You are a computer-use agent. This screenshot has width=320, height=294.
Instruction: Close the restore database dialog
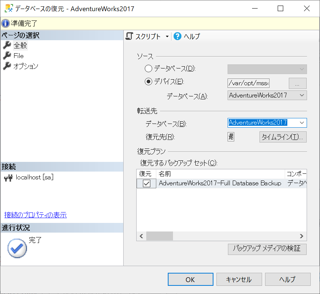(x=307, y=9)
